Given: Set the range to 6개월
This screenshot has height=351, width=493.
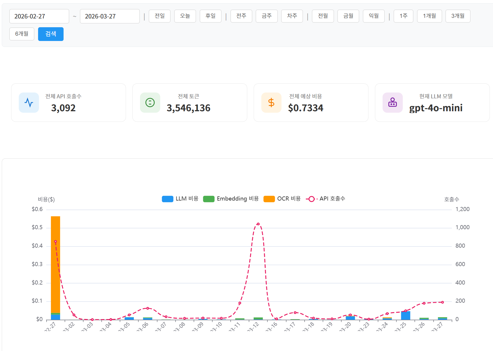Looking at the screenshot, I should pos(22,34).
